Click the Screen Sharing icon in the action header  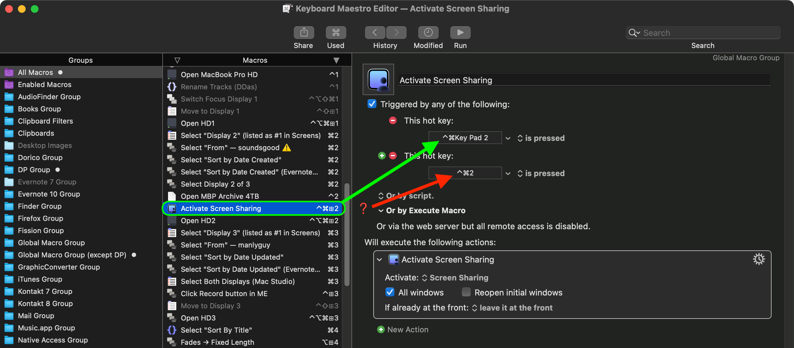tap(393, 259)
